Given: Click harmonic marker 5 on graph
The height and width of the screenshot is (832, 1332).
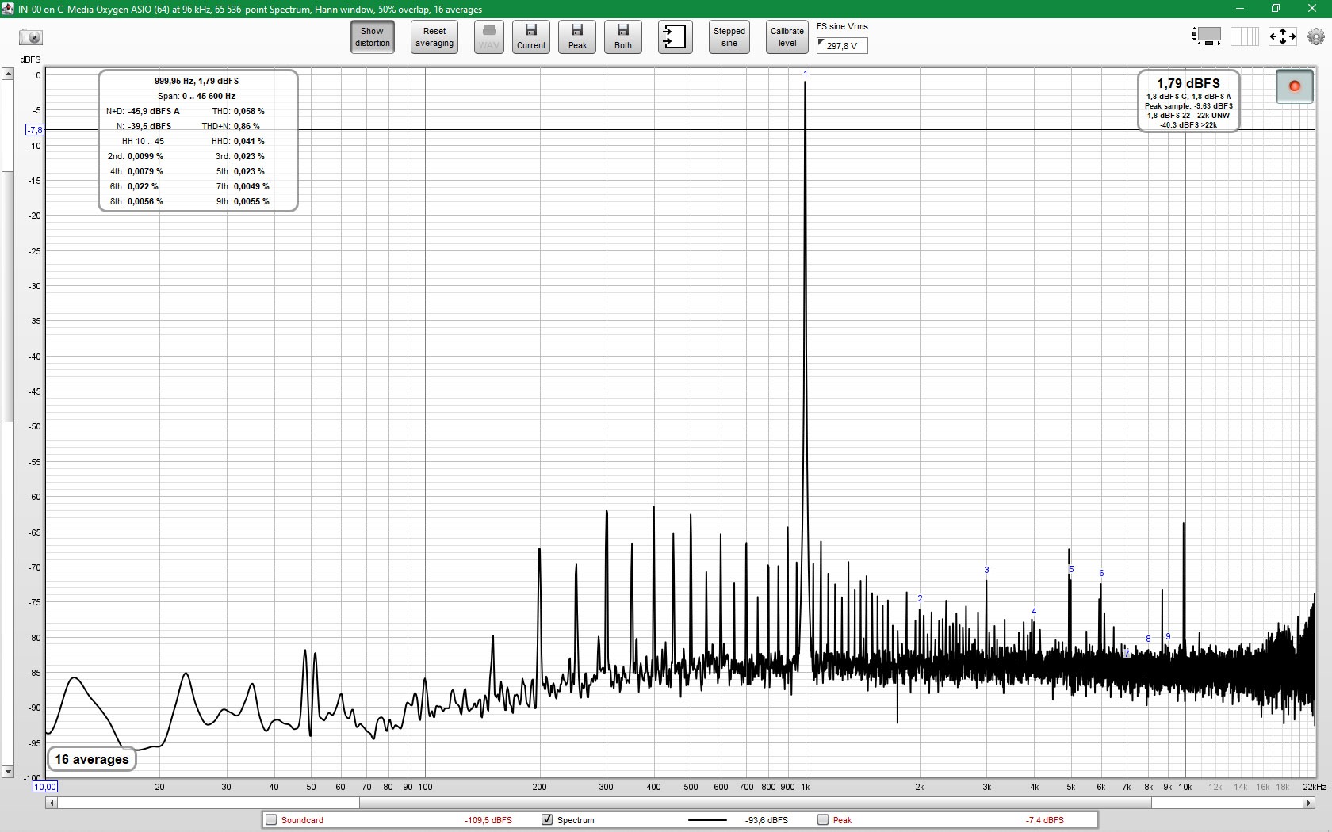Looking at the screenshot, I should pos(1071,569).
